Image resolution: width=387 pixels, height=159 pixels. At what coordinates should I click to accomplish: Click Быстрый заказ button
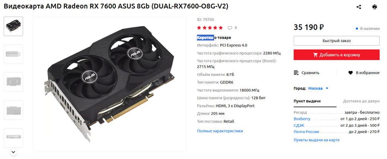click(337, 41)
